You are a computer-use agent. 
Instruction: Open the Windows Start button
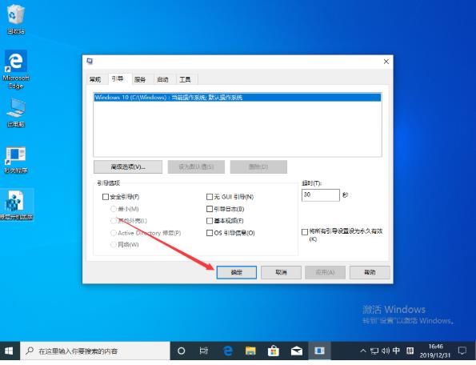(x=9, y=351)
